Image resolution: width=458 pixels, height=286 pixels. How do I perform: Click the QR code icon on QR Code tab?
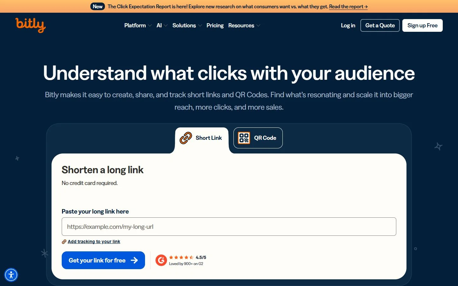pyautogui.click(x=244, y=138)
